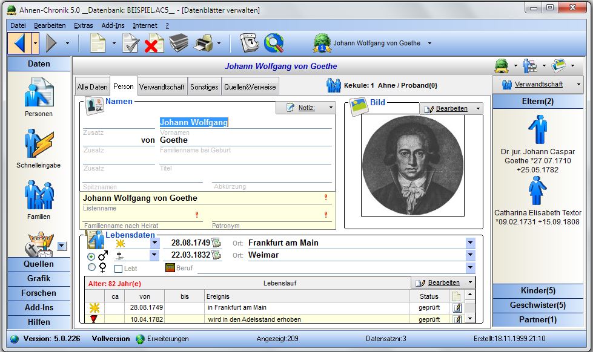Viewport: 593px width, 352px height.
Task: Open the Johann Wolfgang von Goethe person dropdown
Action: click(x=429, y=43)
